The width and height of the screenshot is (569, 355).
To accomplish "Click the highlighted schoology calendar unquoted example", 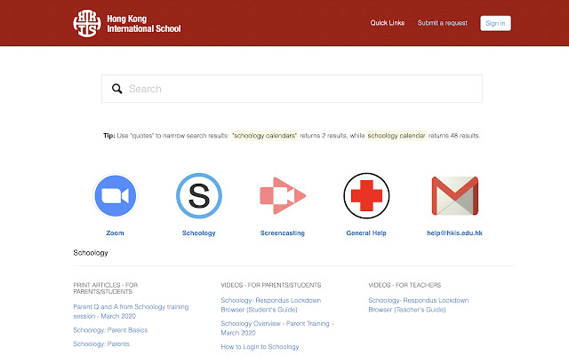I will pos(397,136).
